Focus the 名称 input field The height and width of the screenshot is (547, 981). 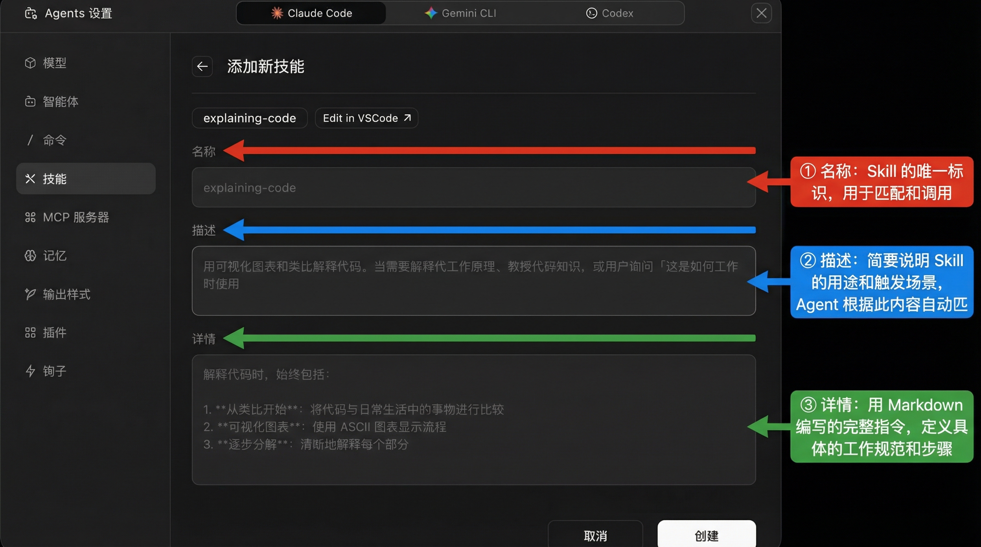click(x=473, y=188)
